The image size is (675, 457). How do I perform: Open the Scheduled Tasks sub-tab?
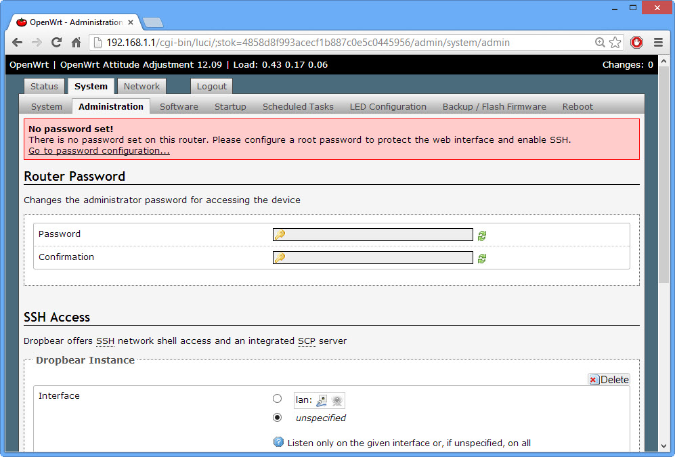coord(298,106)
